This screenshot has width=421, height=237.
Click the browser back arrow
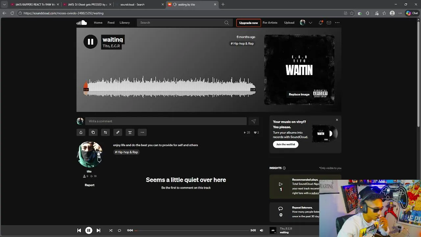click(x=4, y=13)
